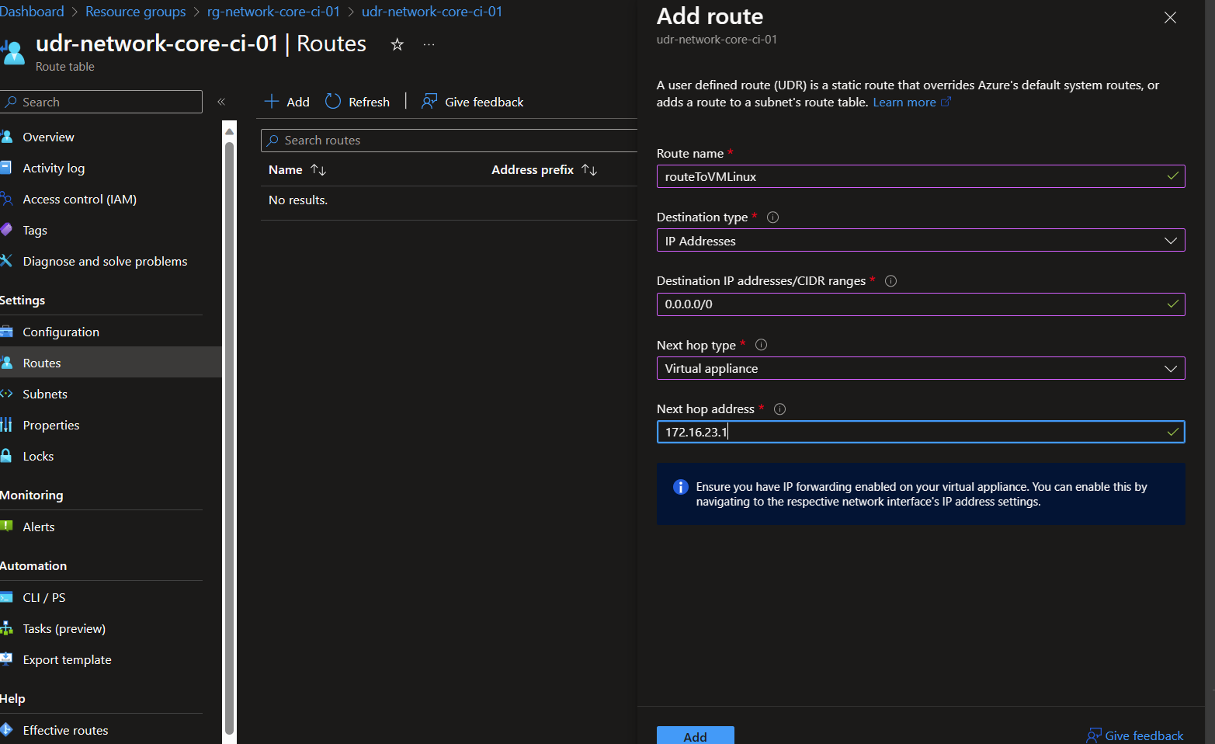Click the Properties bars icon
This screenshot has height=744, width=1215.
(6, 425)
